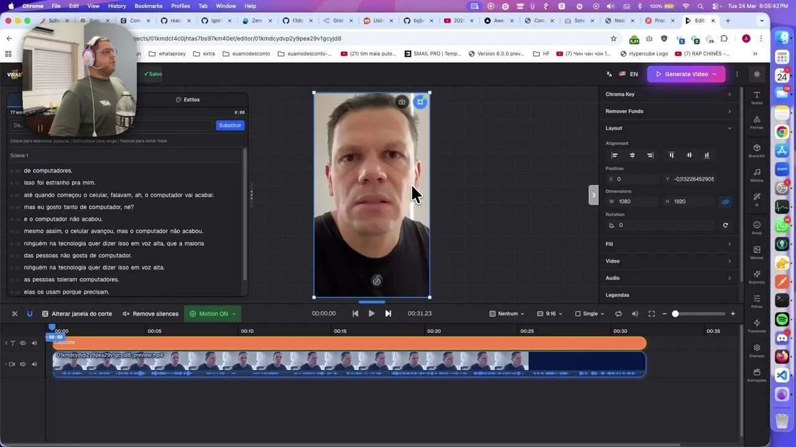
Task: Click the blue crop icon on preview
Action: pyautogui.click(x=420, y=102)
